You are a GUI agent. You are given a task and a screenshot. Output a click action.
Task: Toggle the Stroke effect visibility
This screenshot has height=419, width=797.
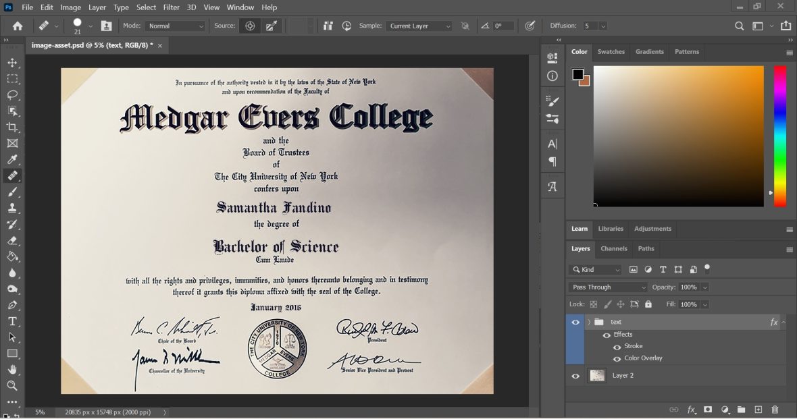point(617,347)
